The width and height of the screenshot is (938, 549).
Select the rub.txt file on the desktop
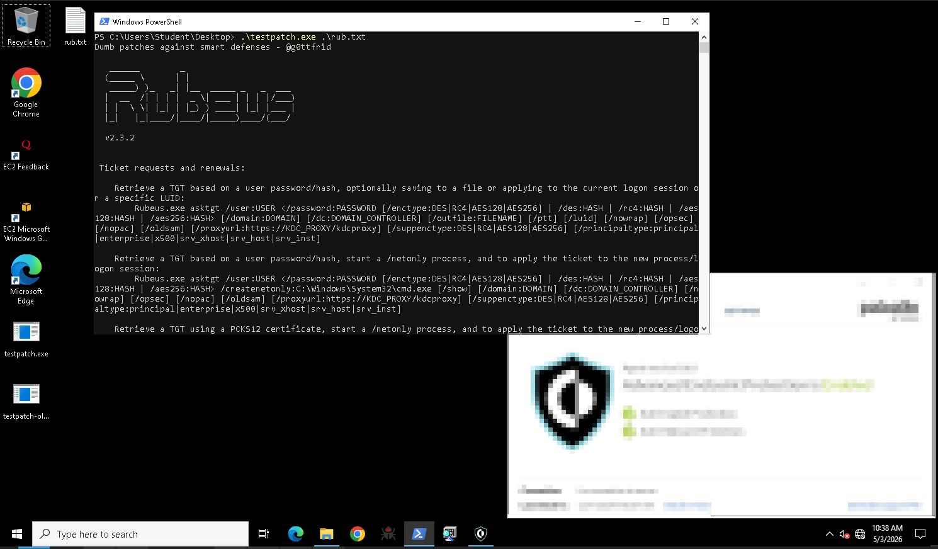pyautogui.click(x=76, y=26)
